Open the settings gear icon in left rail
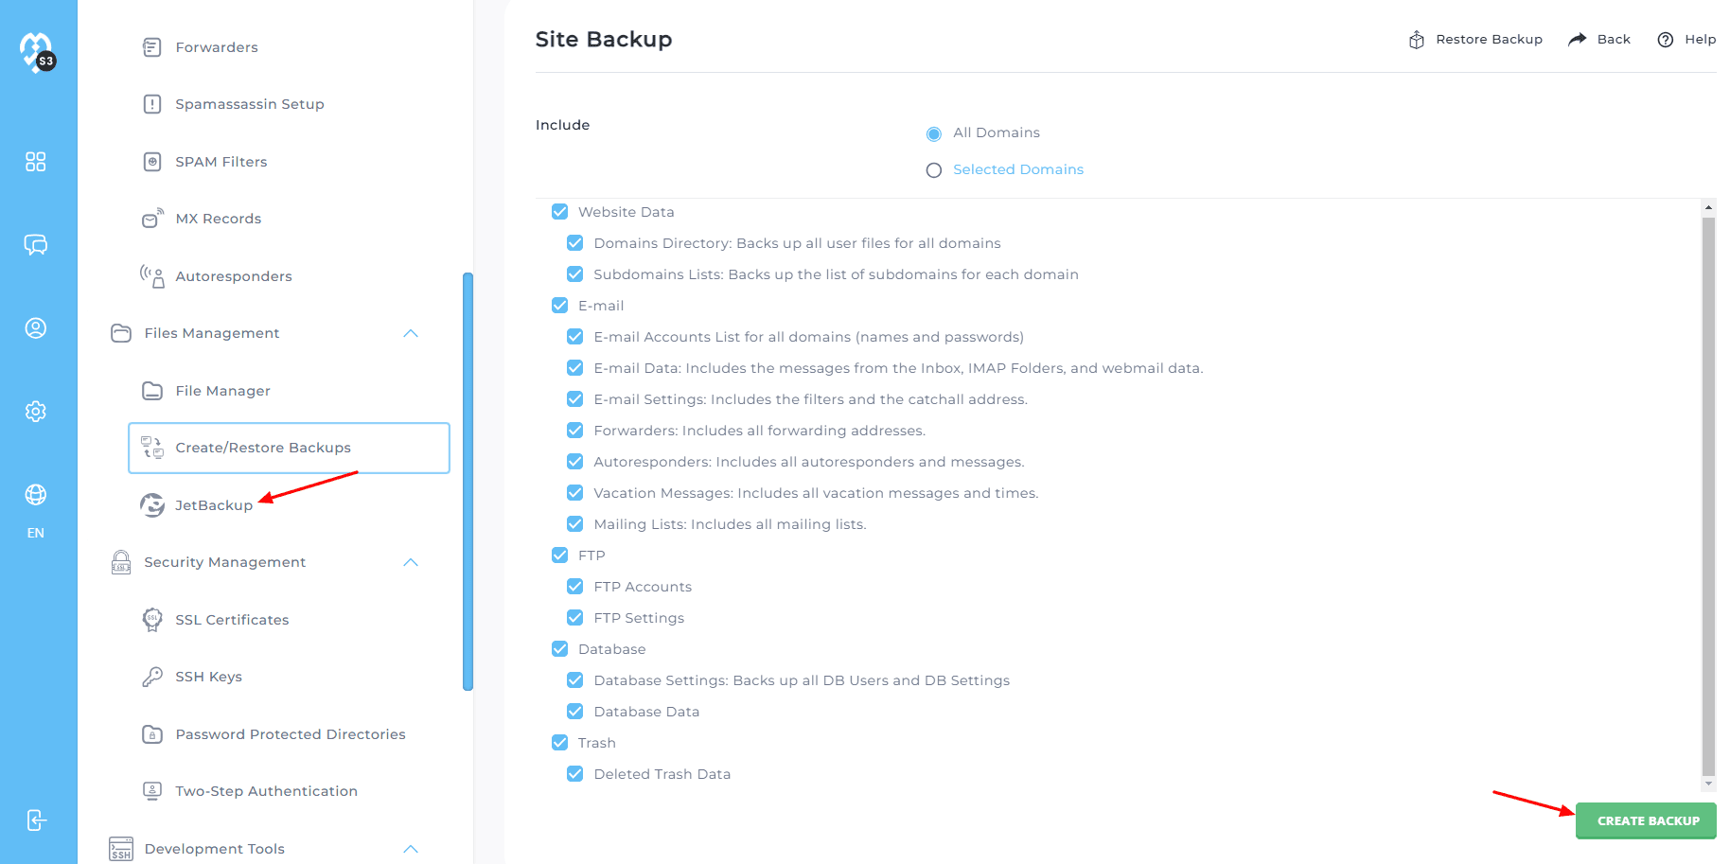Screen dimensions: 1730x864 [35, 412]
